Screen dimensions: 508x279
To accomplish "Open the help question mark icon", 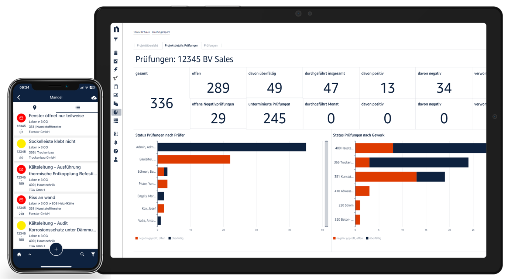I will pos(116,151).
